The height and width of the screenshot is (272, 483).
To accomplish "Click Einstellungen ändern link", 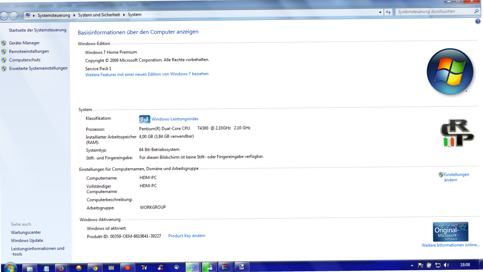I will coord(456,177).
